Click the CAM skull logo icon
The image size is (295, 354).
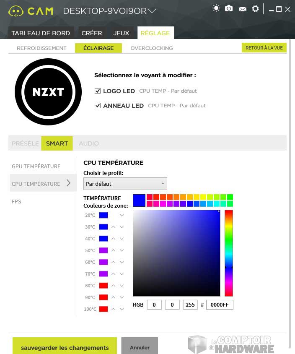coord(16,11)
